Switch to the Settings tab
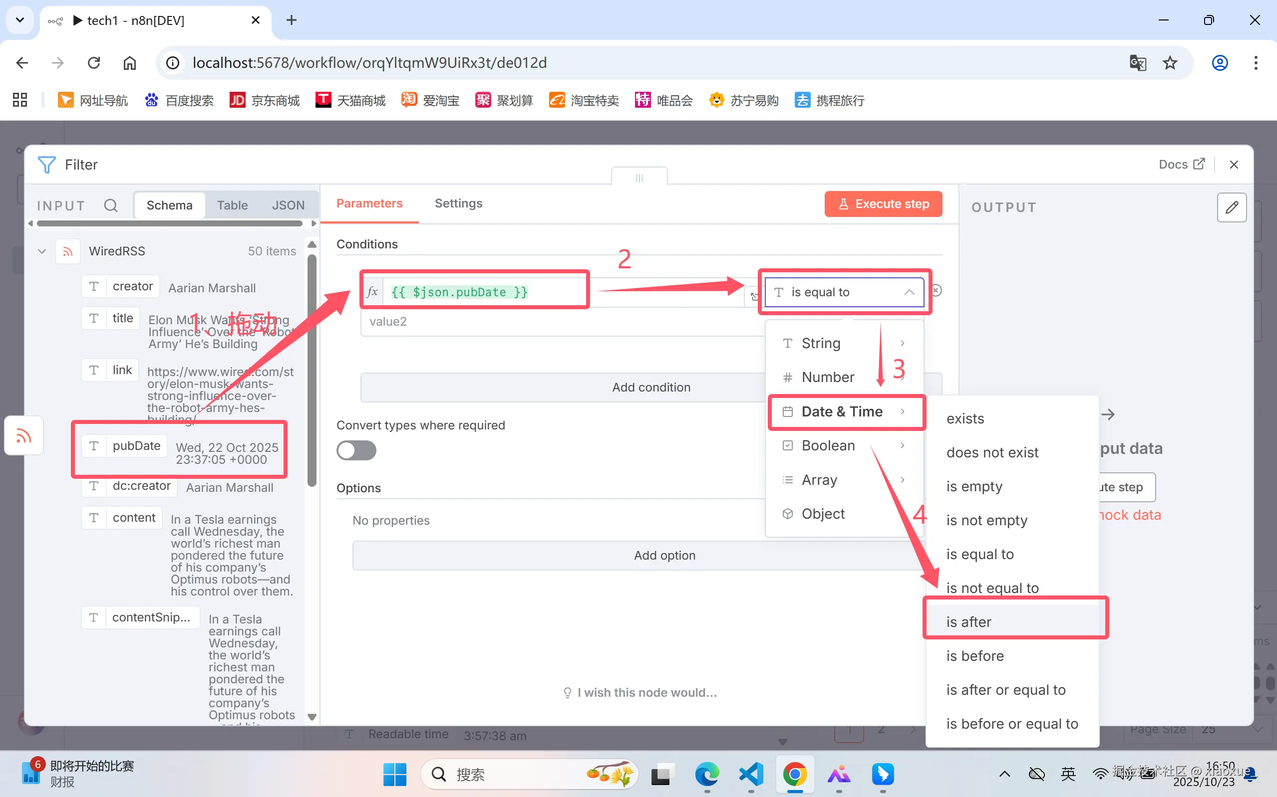The width and height of the screenshot is (1277, 797). pos(458,203)
